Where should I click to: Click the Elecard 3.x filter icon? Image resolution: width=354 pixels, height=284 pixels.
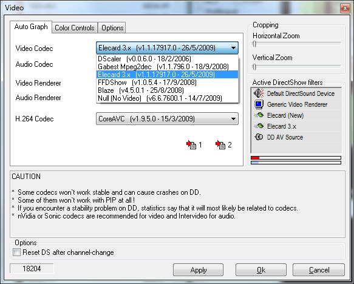click(259, 126)
